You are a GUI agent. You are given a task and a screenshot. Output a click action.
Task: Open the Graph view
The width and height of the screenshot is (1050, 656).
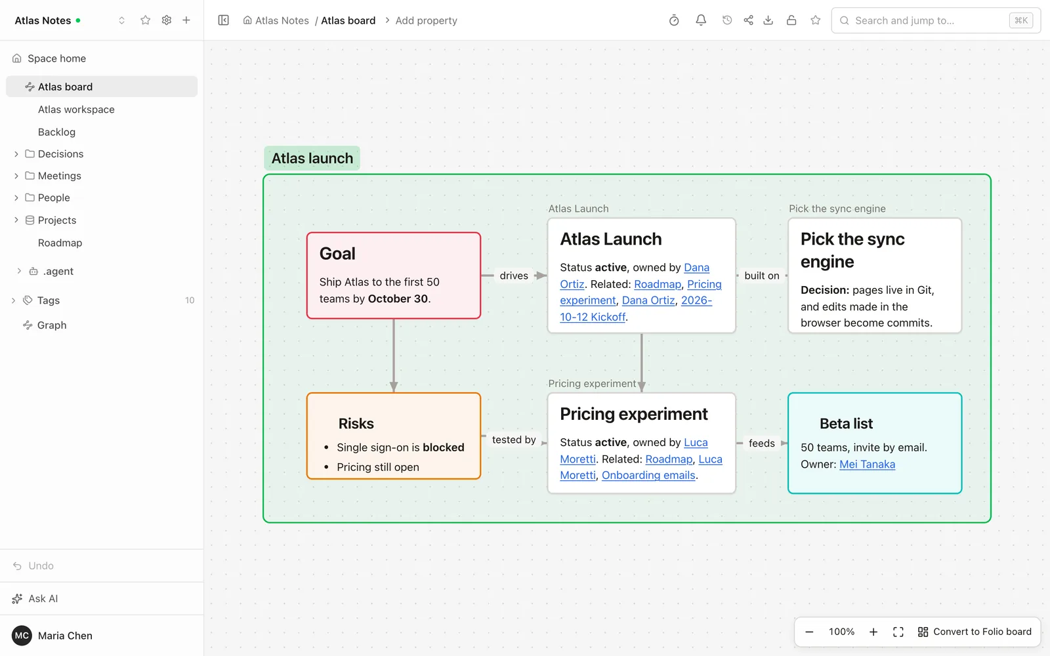(102, 325)
